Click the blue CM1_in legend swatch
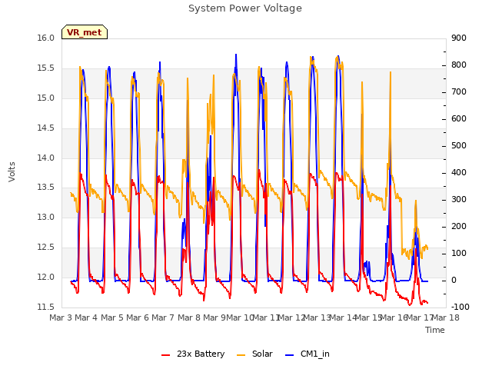 point(290,355)
